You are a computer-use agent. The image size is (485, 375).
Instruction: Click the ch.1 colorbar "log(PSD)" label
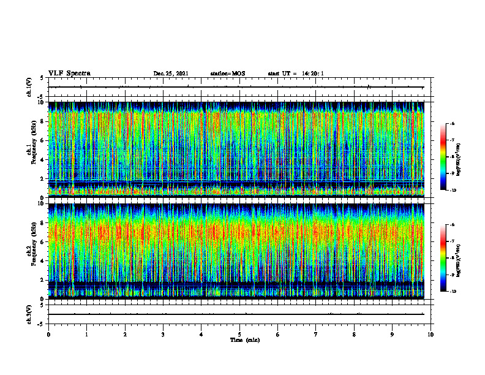[x=459, y=160]
